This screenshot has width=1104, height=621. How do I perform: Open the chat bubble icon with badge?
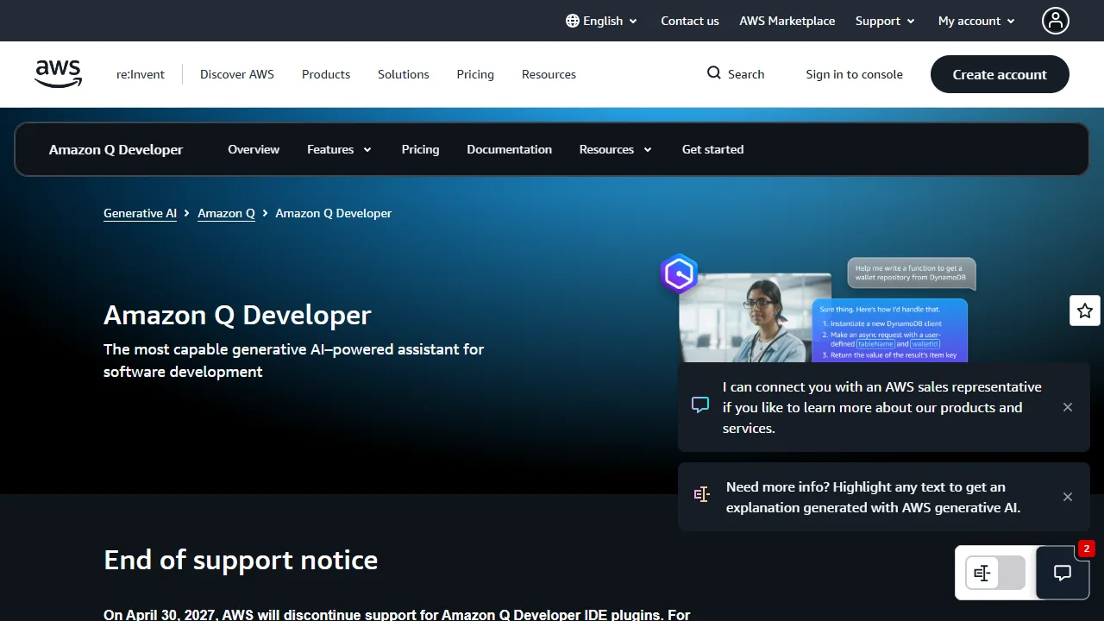click(1063, 573)
